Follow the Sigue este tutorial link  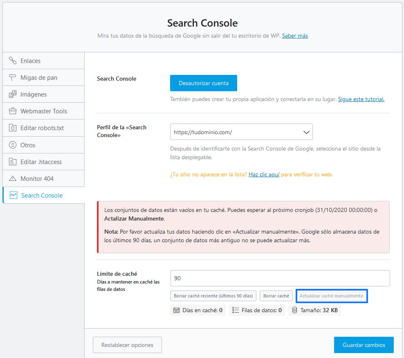click(361, 99)
